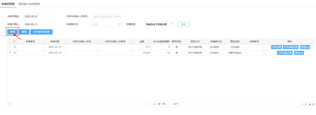Click the 付款方纳税人名称 column header

pyautogui.click(x=82, y=41)
